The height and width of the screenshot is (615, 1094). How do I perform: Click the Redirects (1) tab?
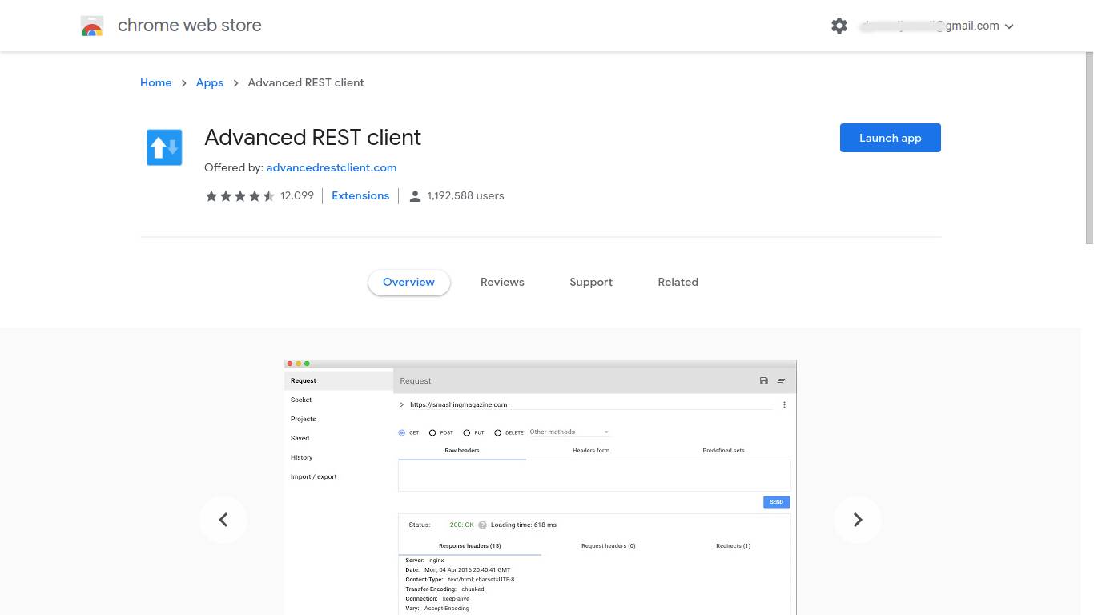[x=733, y=546]
